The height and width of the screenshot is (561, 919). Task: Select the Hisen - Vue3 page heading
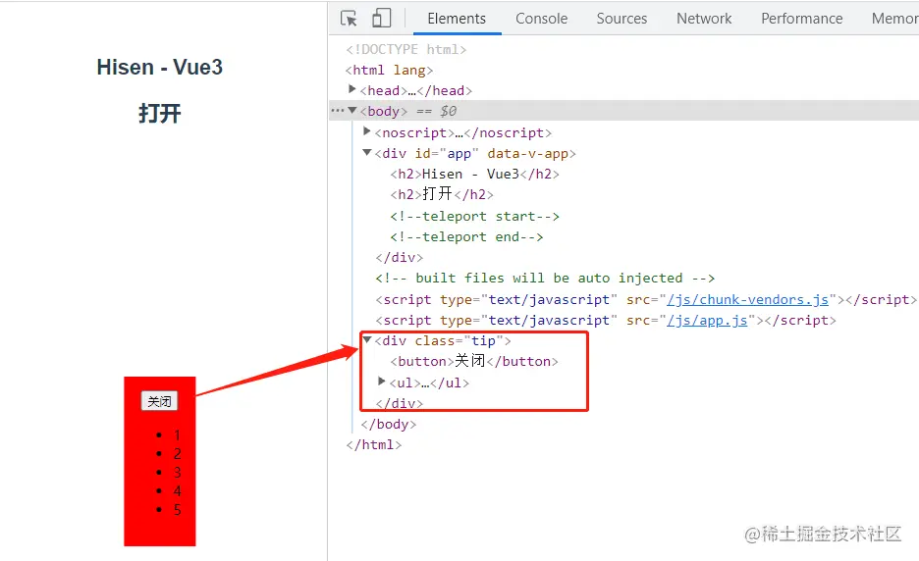(x=159, y=68)
